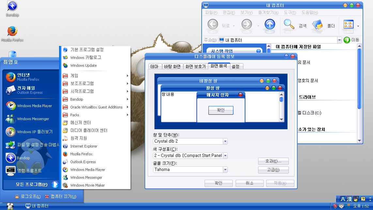Click the 검색 search magnifier in toolbar
The width and height of the screenshot is (373, 210).
point(289,24)
